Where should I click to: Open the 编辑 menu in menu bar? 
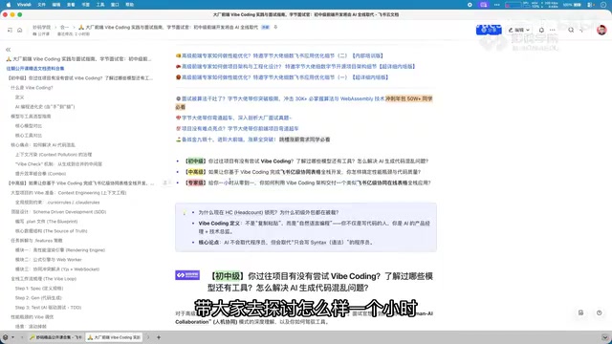pos(56,5)
